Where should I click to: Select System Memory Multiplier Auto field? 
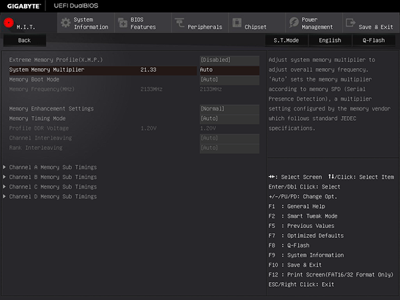(x=229, y=69)
